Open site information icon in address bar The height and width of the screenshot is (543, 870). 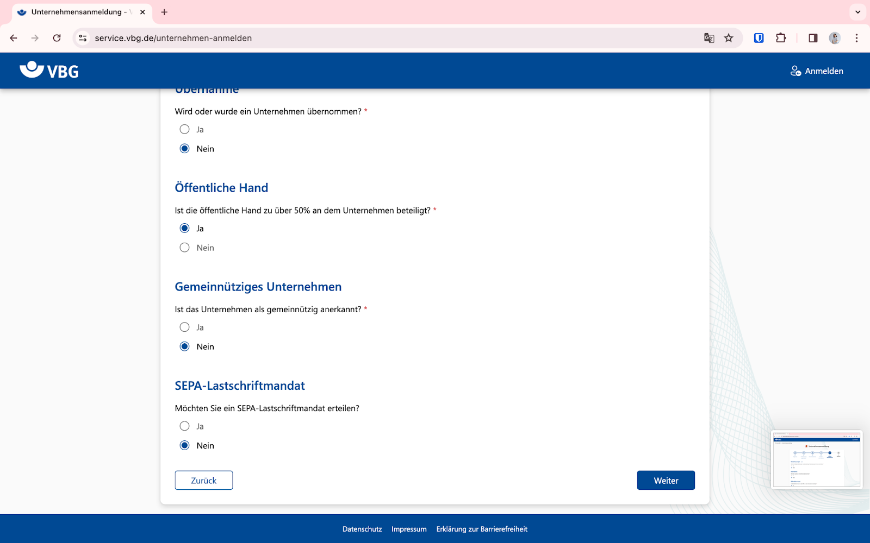point(83,38)
